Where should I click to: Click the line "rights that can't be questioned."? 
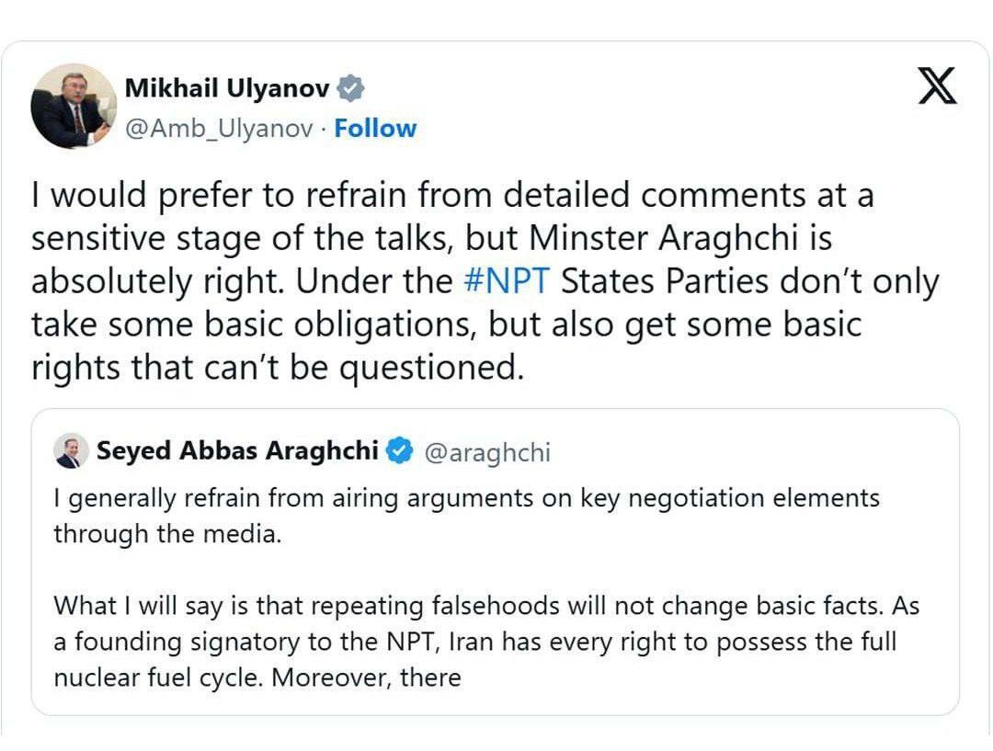pyautogui.click(x=276, y=368)
